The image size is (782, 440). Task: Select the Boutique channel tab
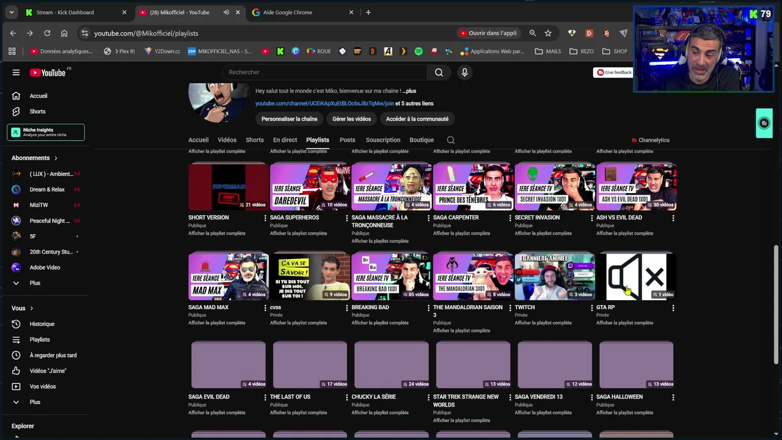coord(422,140)
